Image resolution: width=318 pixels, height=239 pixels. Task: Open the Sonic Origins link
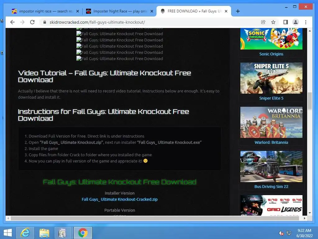[271, 54]
